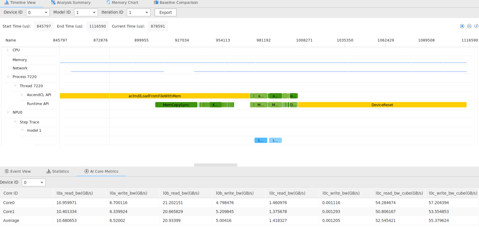Screen dimensions: 479x227
Task: Collapse the Thread 7220 node
Action: tap(15, 86)
